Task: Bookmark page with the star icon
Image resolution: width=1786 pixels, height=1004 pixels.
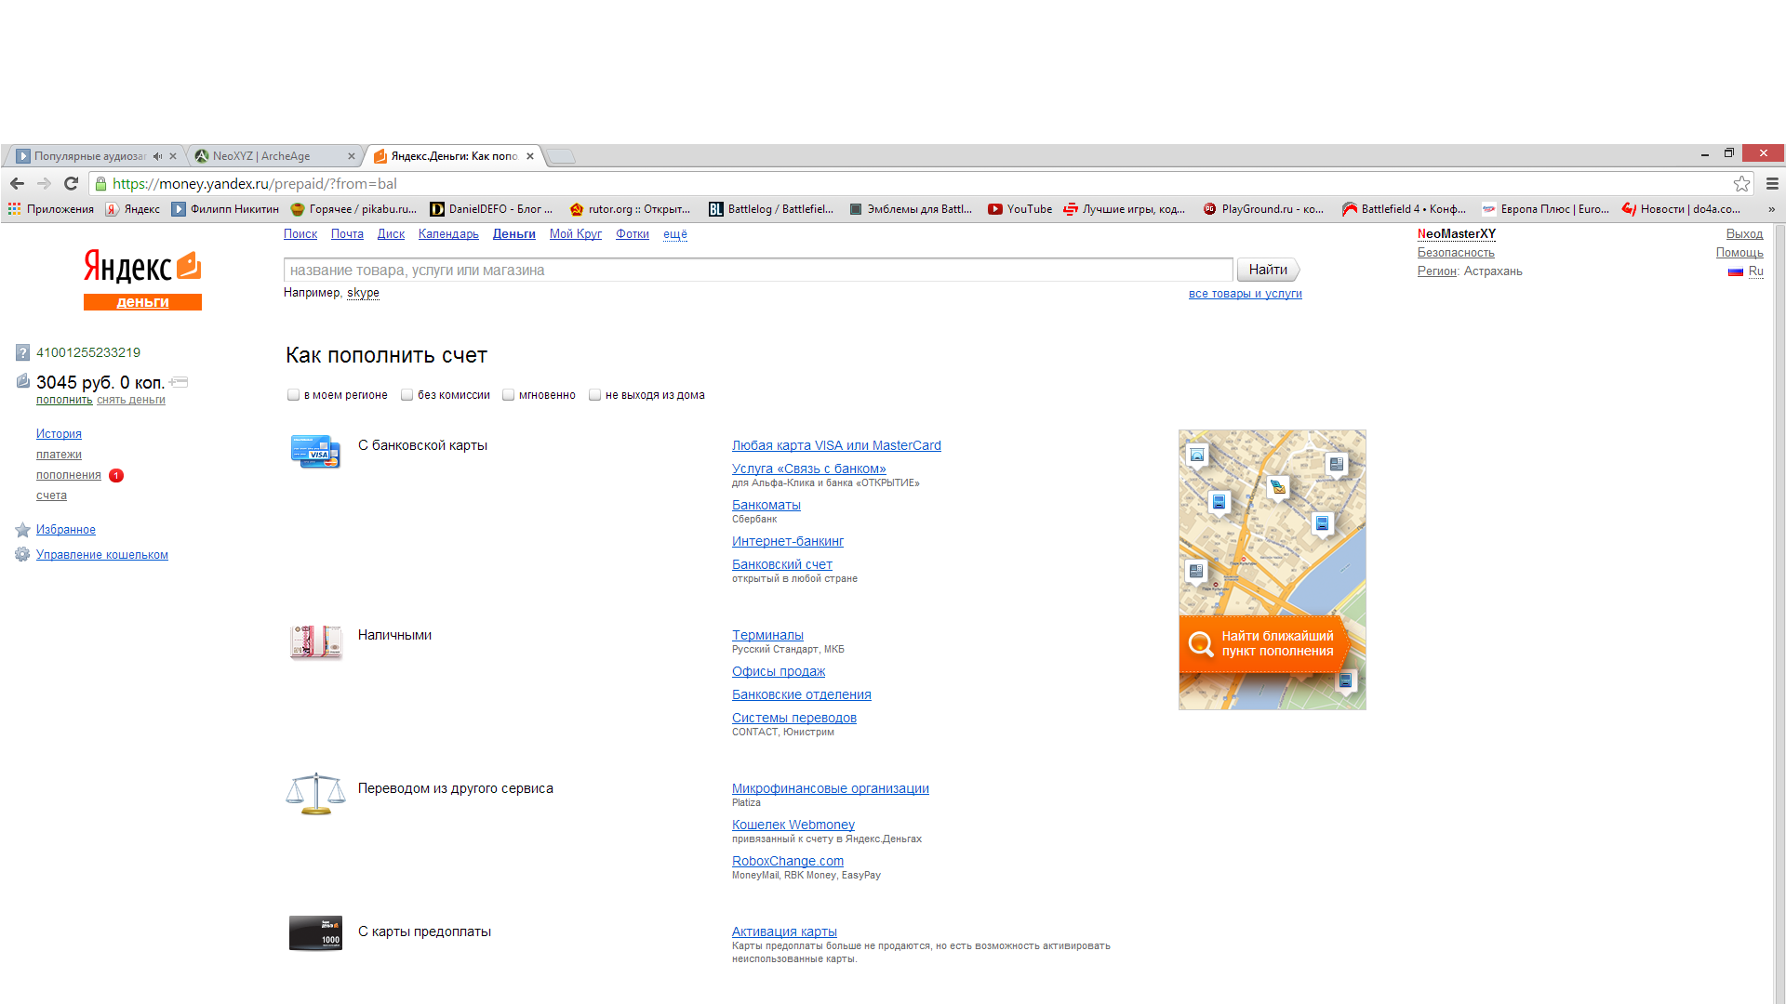Action: tap(1741, 184)
